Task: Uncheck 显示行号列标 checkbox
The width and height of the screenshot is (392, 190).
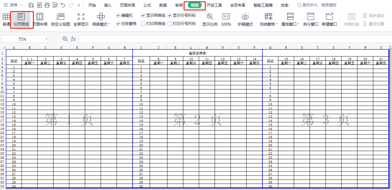Action: coord(170,16)
